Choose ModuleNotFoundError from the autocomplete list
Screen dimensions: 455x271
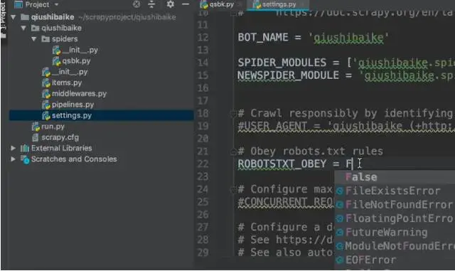click(x=395, y=246)
